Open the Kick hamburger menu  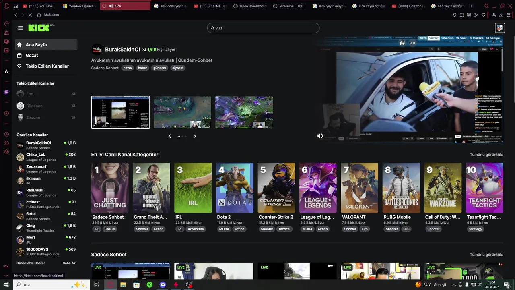[x=20, y=28]
